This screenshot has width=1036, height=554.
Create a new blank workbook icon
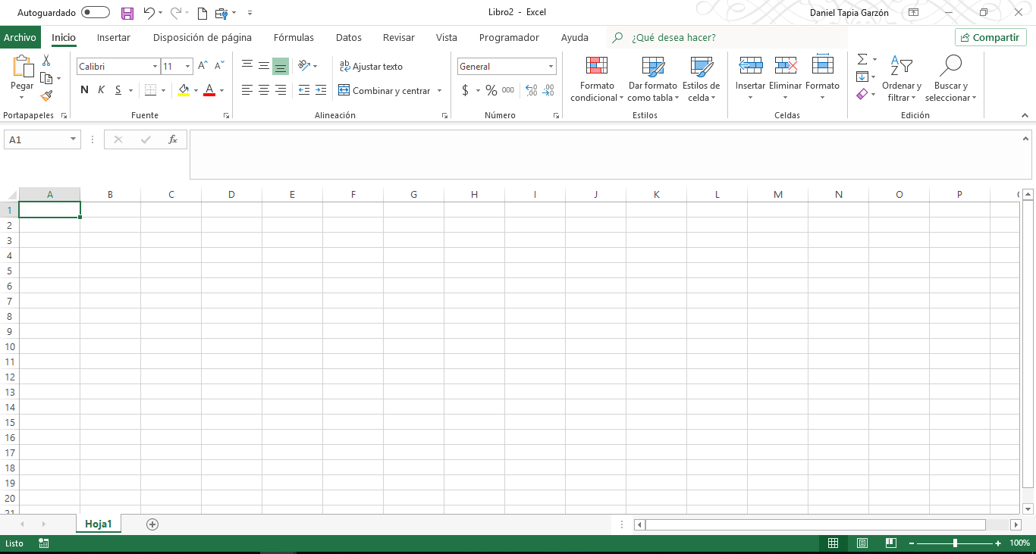[202, 13]
